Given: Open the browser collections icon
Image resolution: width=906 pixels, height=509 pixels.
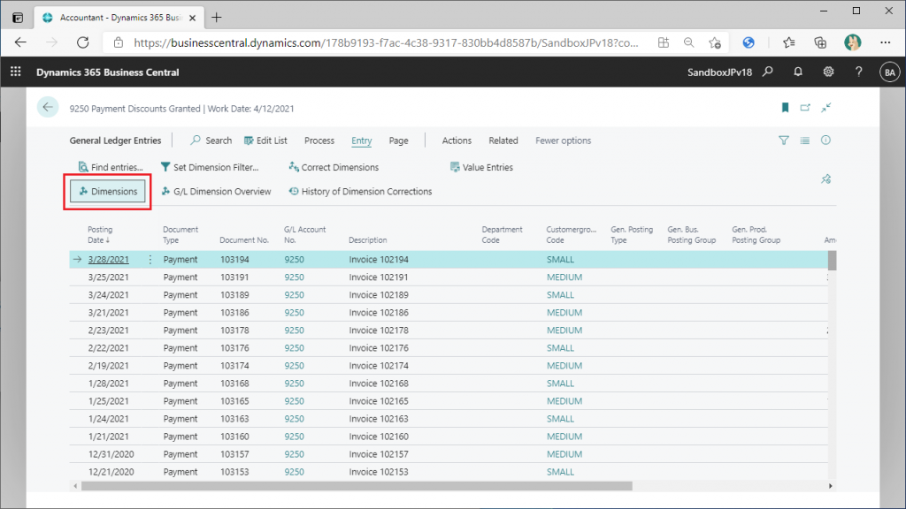Looking at the screenshot, I should (x=820, y=42).
